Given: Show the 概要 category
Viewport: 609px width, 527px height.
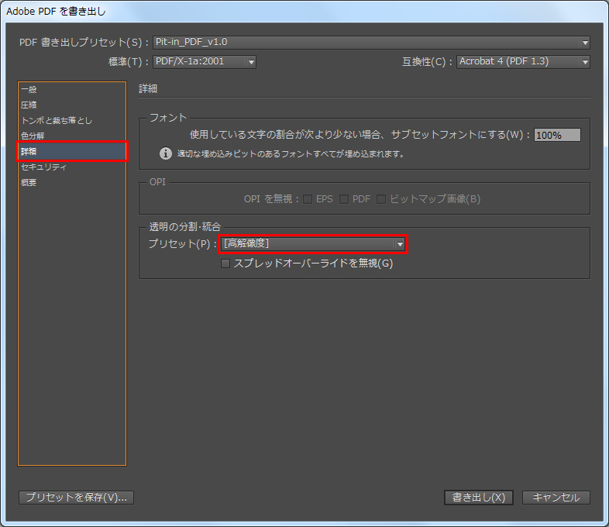Looking at the screenshot, I should point(29,183).
